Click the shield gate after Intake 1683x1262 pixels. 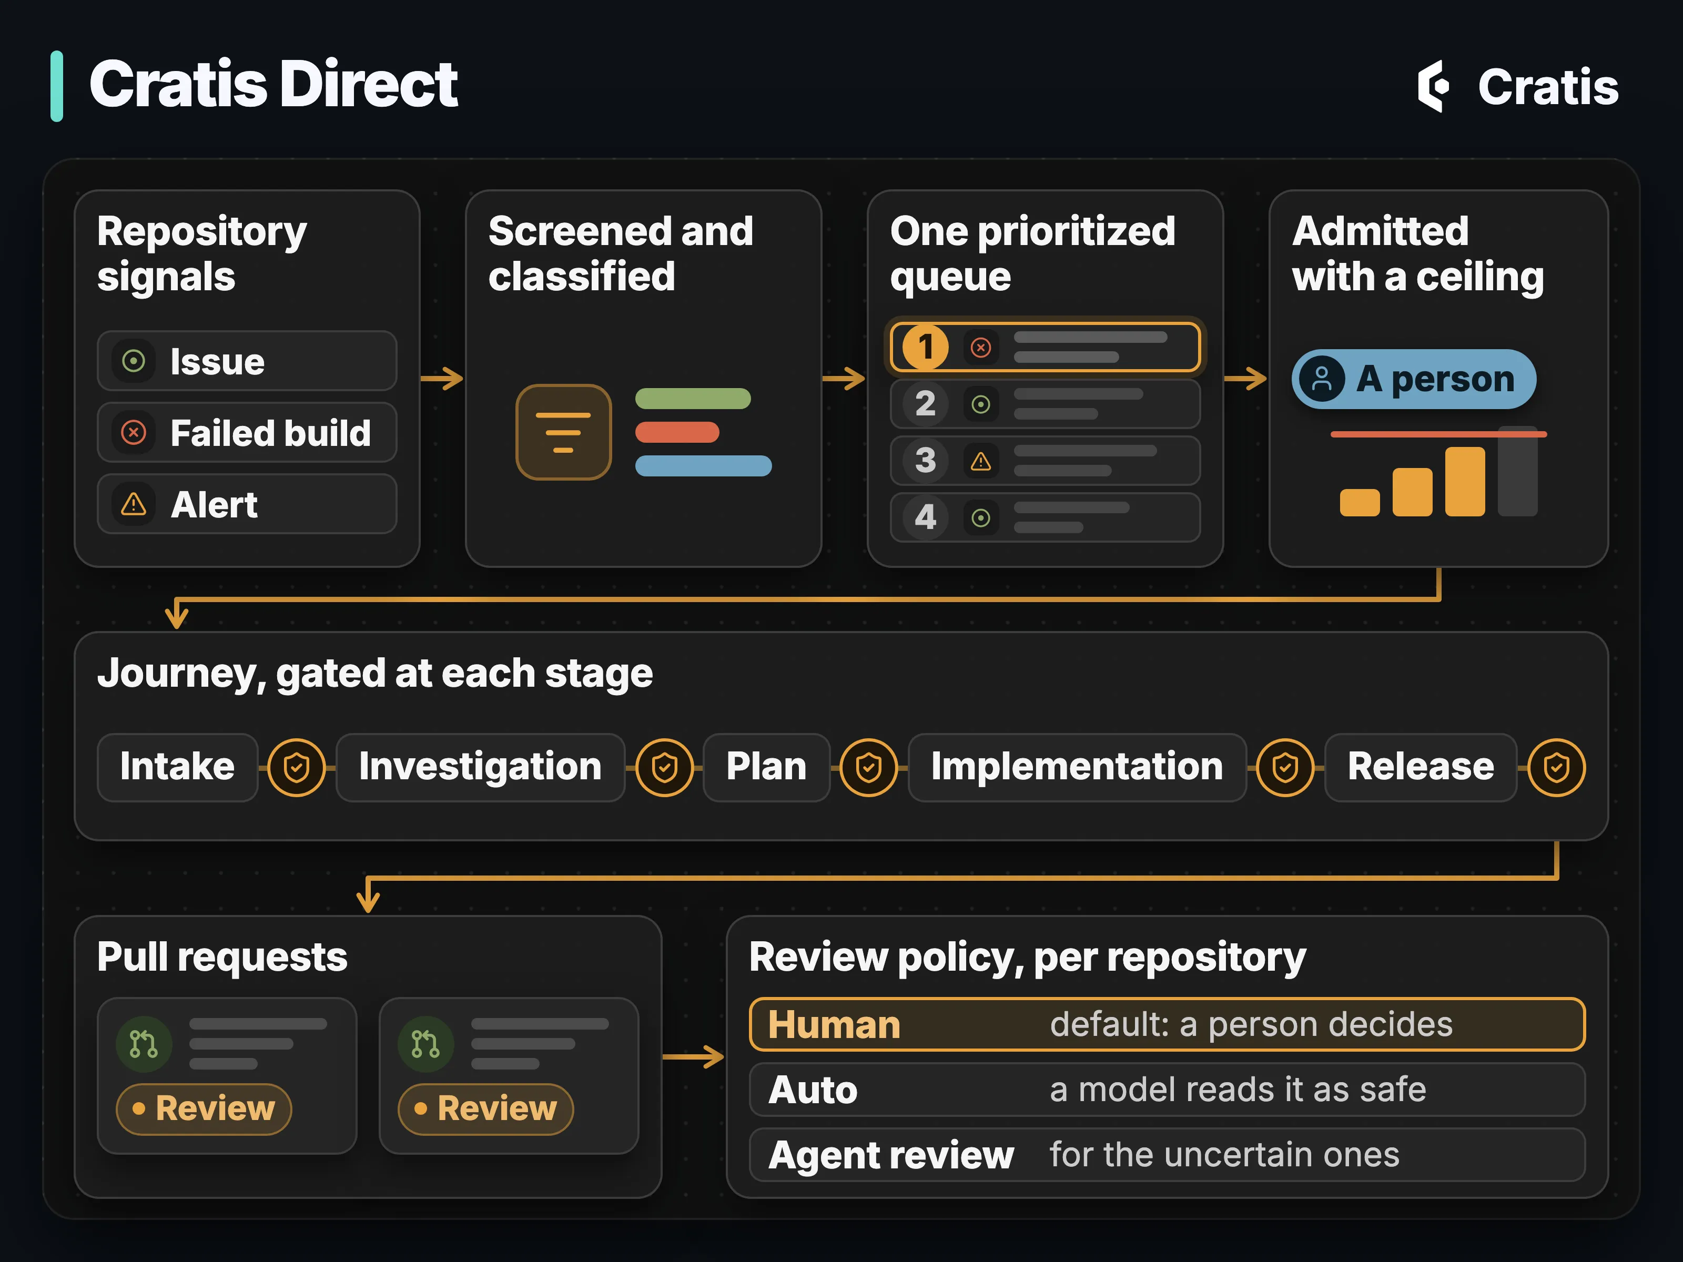coord(297,768)
